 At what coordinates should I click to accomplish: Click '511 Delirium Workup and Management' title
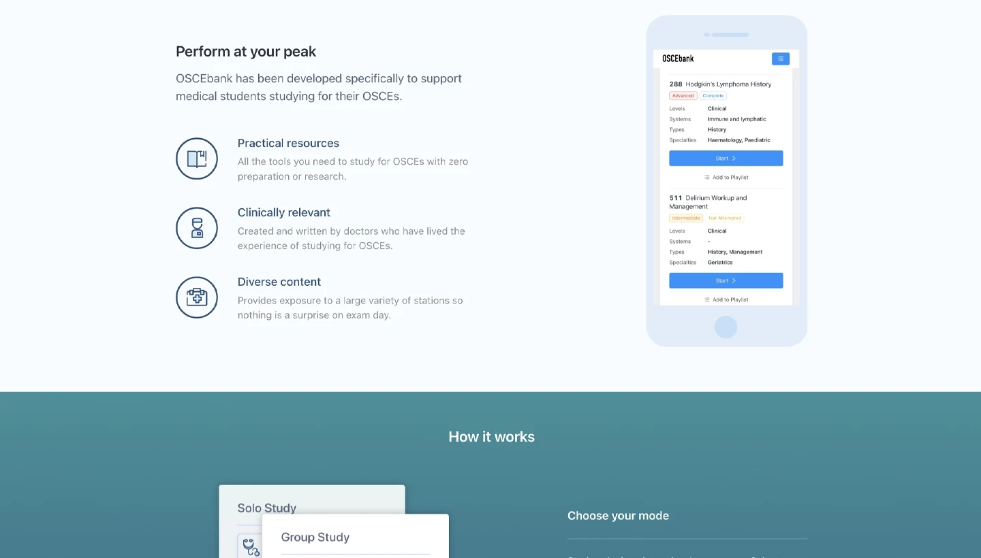tap(708, 202)
